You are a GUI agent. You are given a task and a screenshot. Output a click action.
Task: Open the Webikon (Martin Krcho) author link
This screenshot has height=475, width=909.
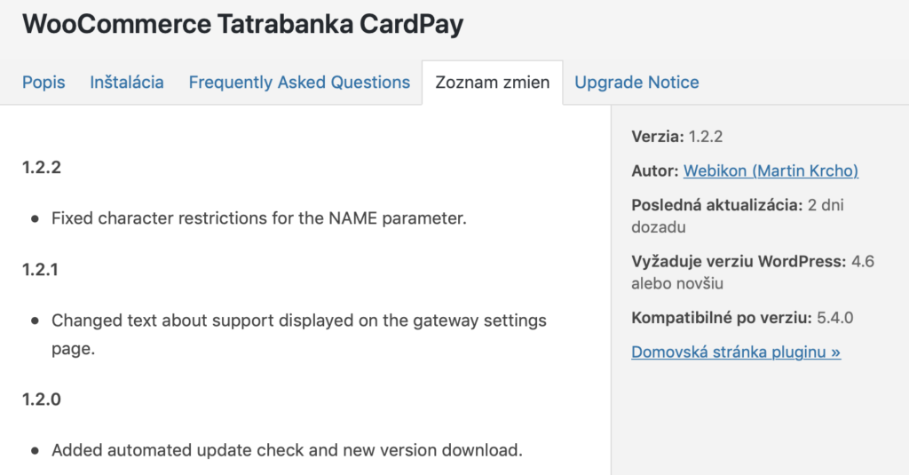[x=771, y=171]
